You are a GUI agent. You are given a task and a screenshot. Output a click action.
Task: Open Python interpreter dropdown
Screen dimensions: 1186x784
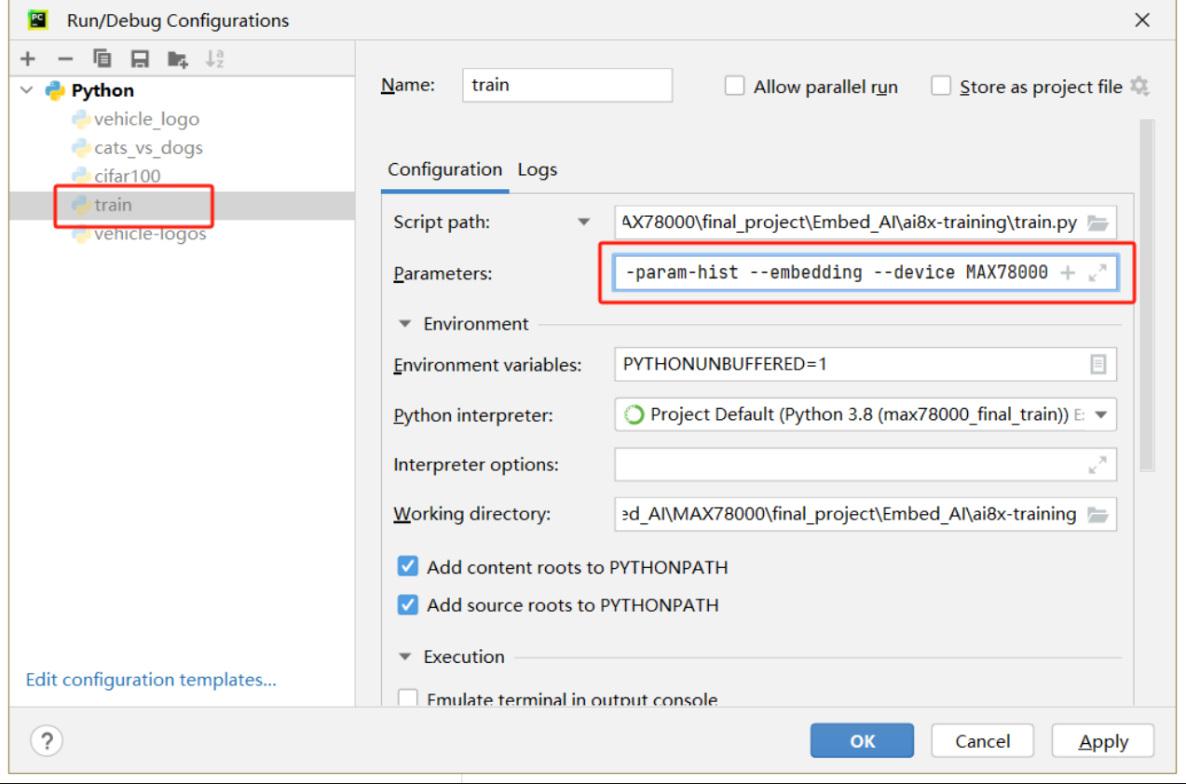(1101, 414)
